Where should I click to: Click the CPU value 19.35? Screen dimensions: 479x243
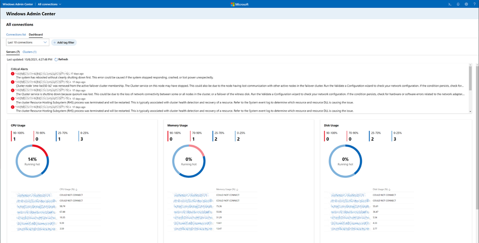(62, 218)
